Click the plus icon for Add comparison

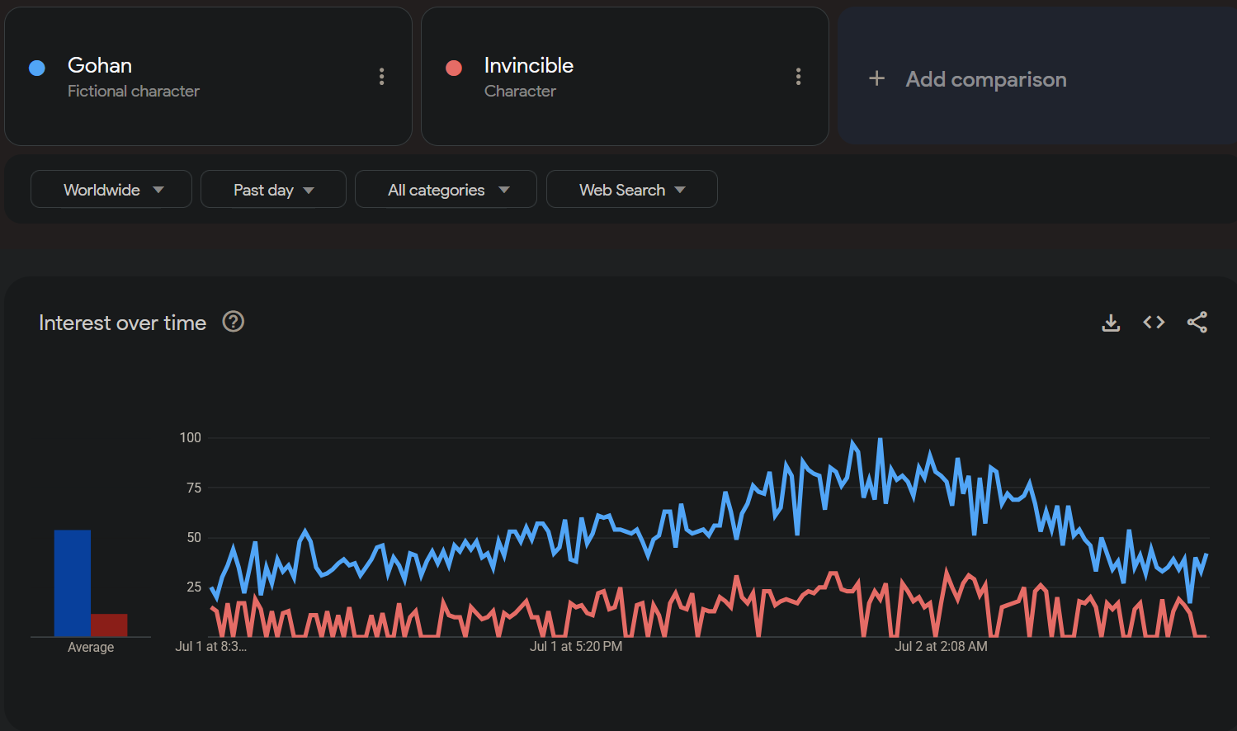pos(876,78)
